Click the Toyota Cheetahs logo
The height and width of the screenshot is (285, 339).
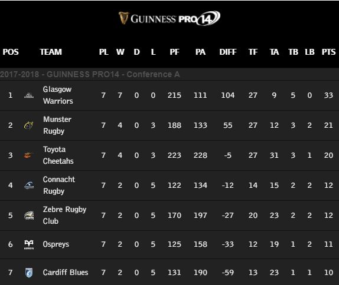click(28, 155)
